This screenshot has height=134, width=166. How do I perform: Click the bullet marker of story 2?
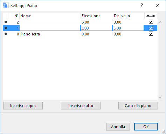(6, 22)
